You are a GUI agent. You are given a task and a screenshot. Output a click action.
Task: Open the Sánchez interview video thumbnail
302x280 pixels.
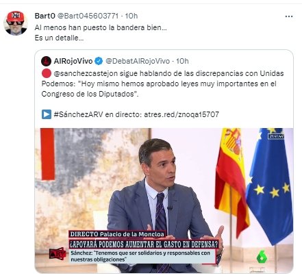point(164,201)
